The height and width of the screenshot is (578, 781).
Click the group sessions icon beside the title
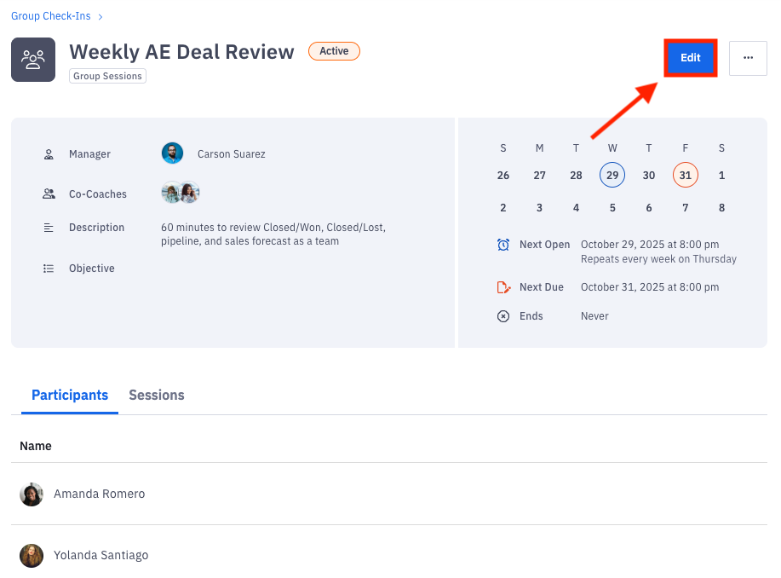click(x=33, y=60)
